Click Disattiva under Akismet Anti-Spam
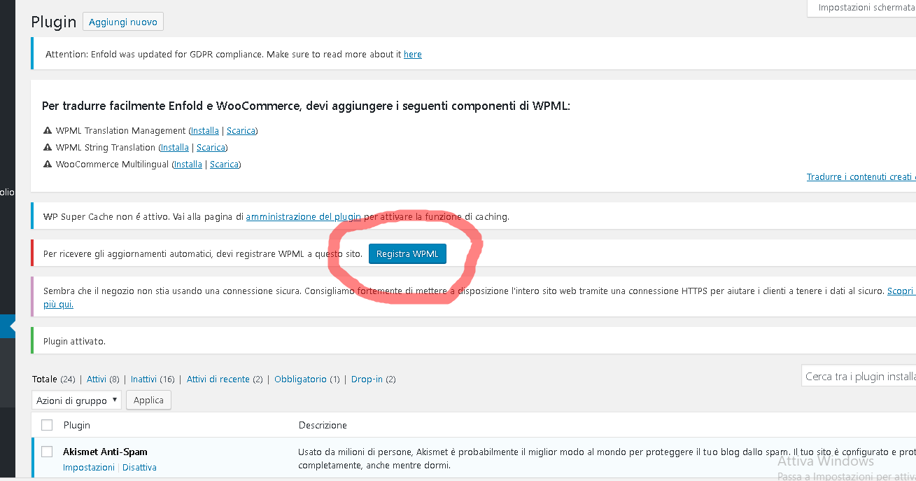 click(139, 467)
